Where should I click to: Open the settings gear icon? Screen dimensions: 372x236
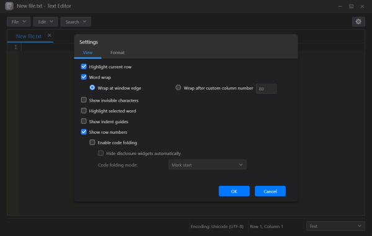pos(358,22)
